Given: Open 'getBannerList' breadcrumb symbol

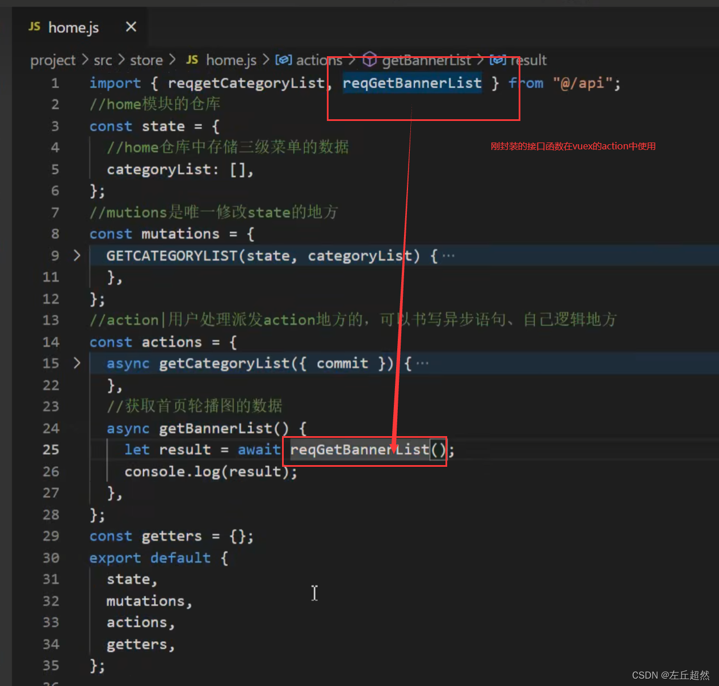Looking at the screenshot, I should coord(426,60).
